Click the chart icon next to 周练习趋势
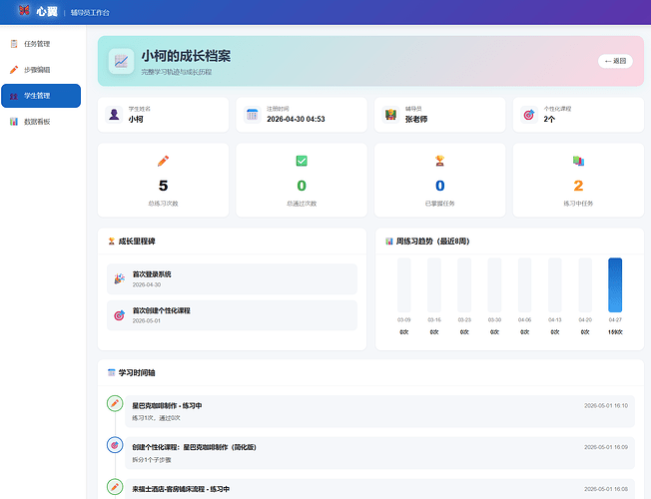The image size is (651, 499). point(389,242)
